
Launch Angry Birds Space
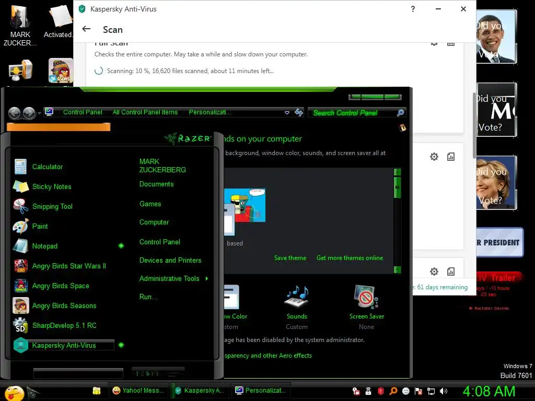coord(61,286)
